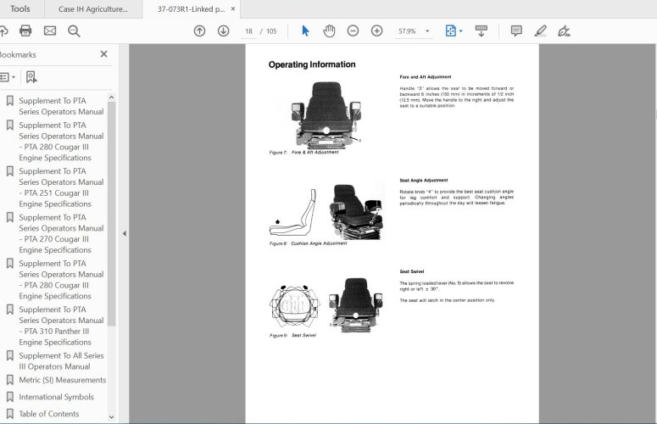The image size is (657, 424).
Task: Click the seat swivel circular diagram
Action: [294, 306]
